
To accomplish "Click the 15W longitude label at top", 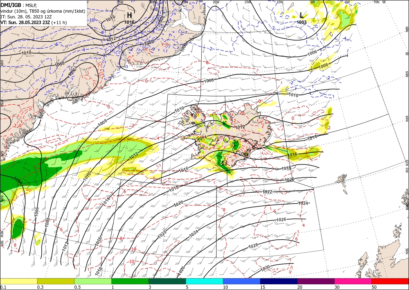I will tap(247, 2).
